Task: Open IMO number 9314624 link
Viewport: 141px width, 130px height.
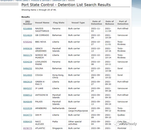Action: pyautogui.click(x=27, y=35)
